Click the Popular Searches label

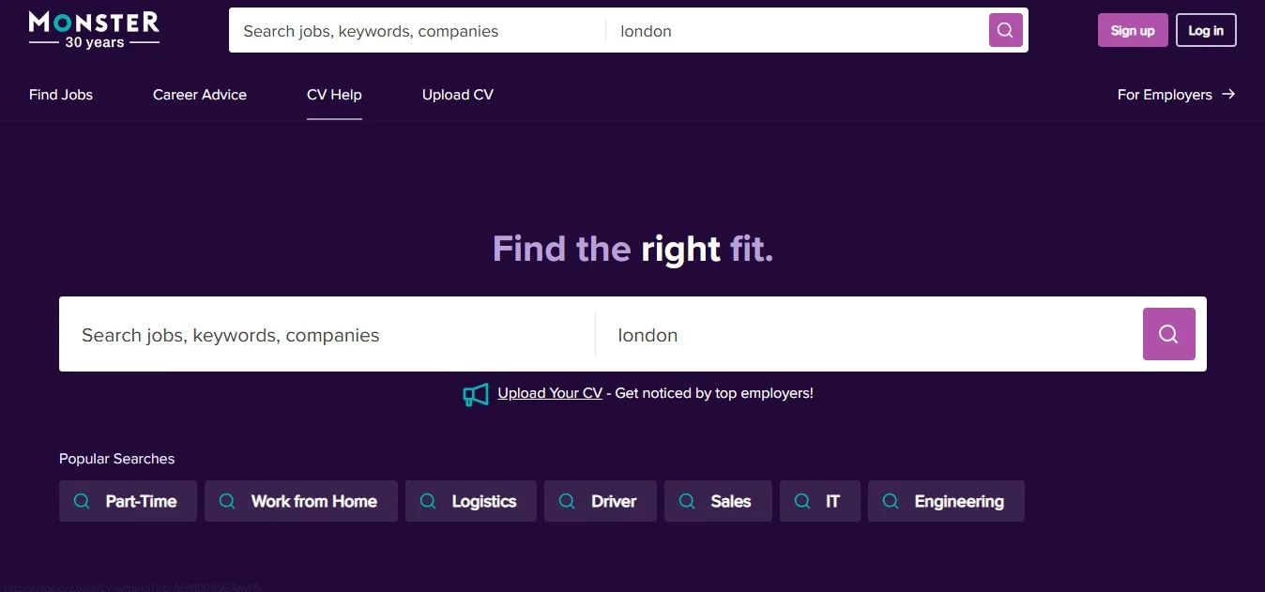coord(117,459)
